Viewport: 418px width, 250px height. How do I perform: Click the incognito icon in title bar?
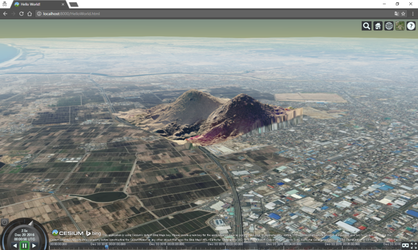(x=5, y=4)
